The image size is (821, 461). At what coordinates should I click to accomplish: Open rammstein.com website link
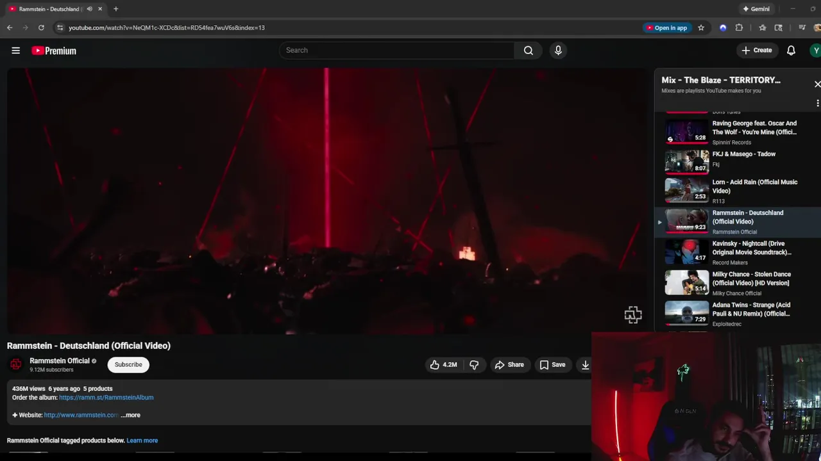coord(81,415)
